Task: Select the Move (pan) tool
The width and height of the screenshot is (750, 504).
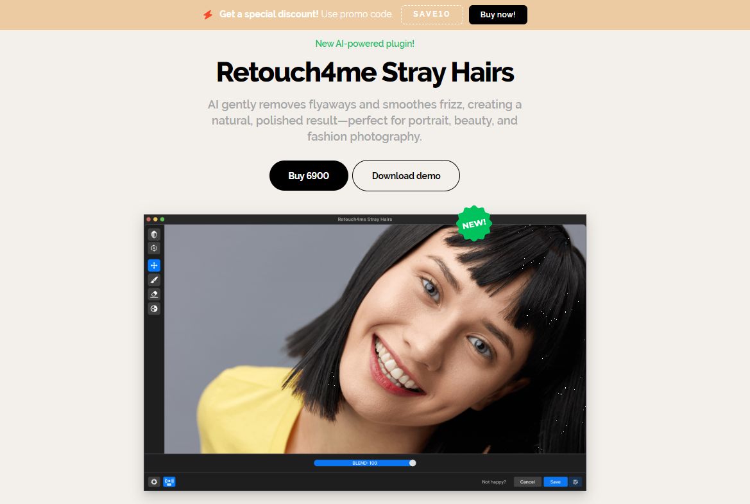Action: (154, 265)
